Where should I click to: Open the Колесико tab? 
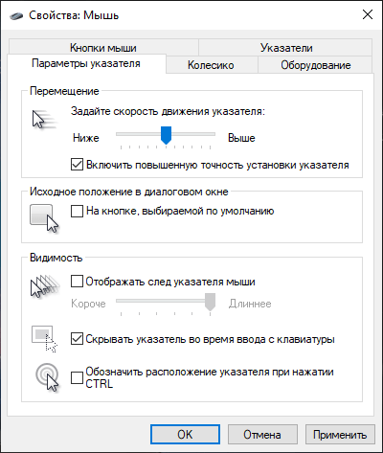(211, 65)
